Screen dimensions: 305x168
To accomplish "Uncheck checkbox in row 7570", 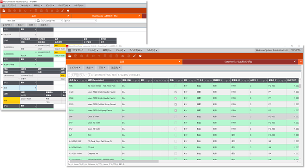I will click(x=176, y=104).
